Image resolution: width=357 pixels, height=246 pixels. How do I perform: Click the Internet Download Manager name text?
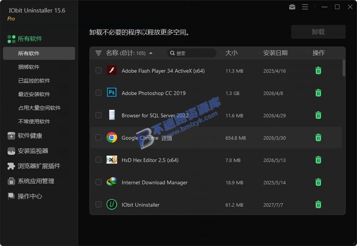(x=155, y=182)
